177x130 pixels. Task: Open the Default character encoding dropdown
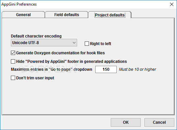(44, 43)
